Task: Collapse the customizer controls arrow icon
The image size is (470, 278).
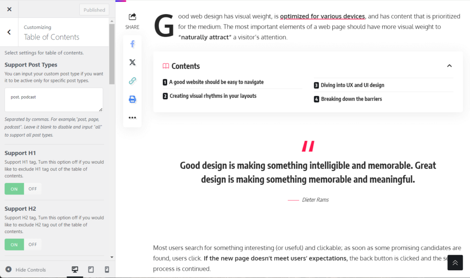Action: coord(9,269)
